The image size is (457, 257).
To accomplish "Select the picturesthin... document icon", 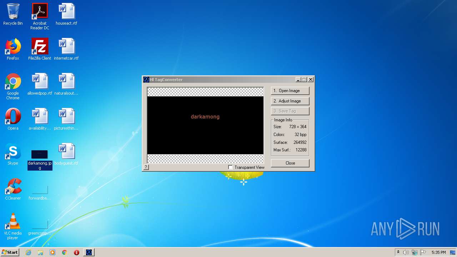I will (66, 119).
